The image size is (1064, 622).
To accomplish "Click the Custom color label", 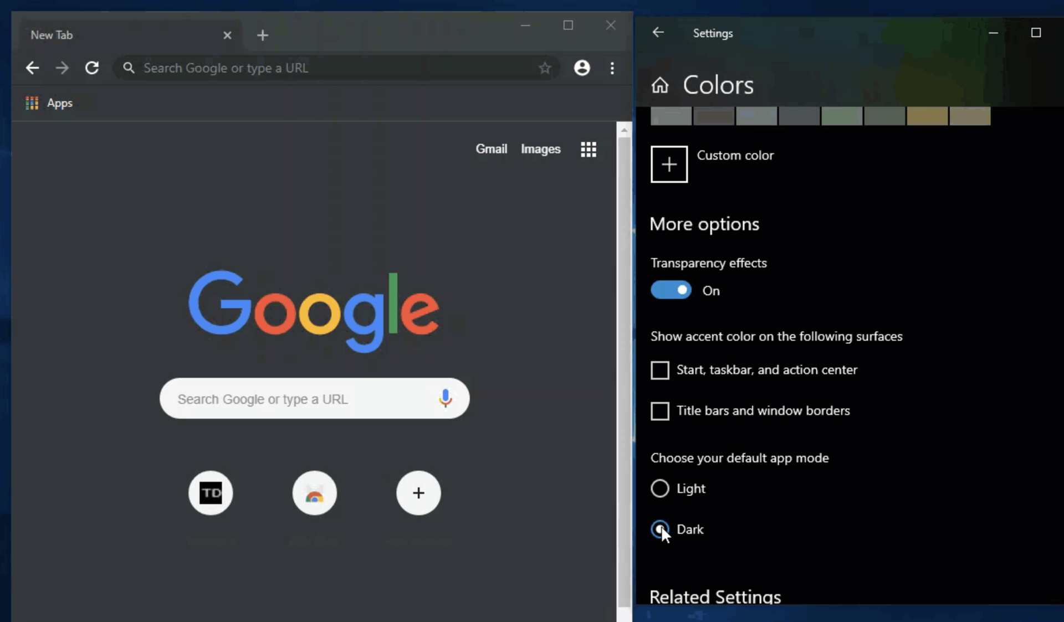I will tap(735, 156).
